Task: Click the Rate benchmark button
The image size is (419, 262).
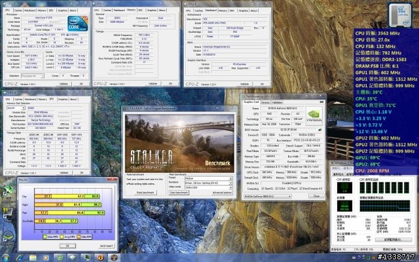Action: (x=145, y=193)
